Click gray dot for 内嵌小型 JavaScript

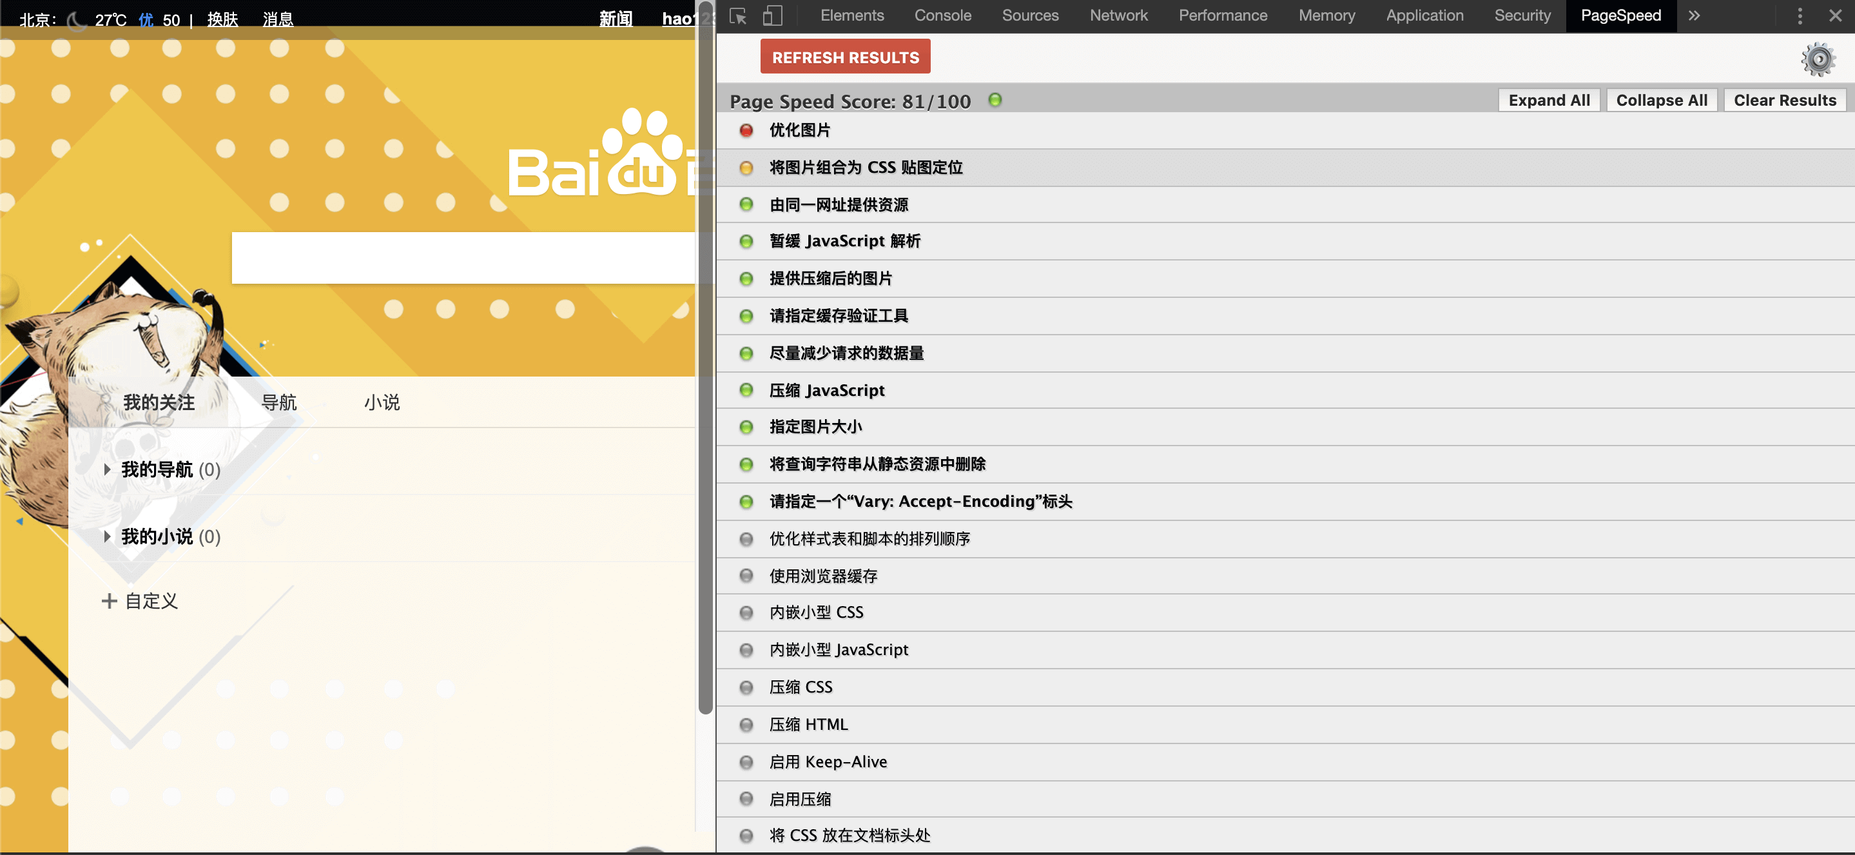coord(746,651)
